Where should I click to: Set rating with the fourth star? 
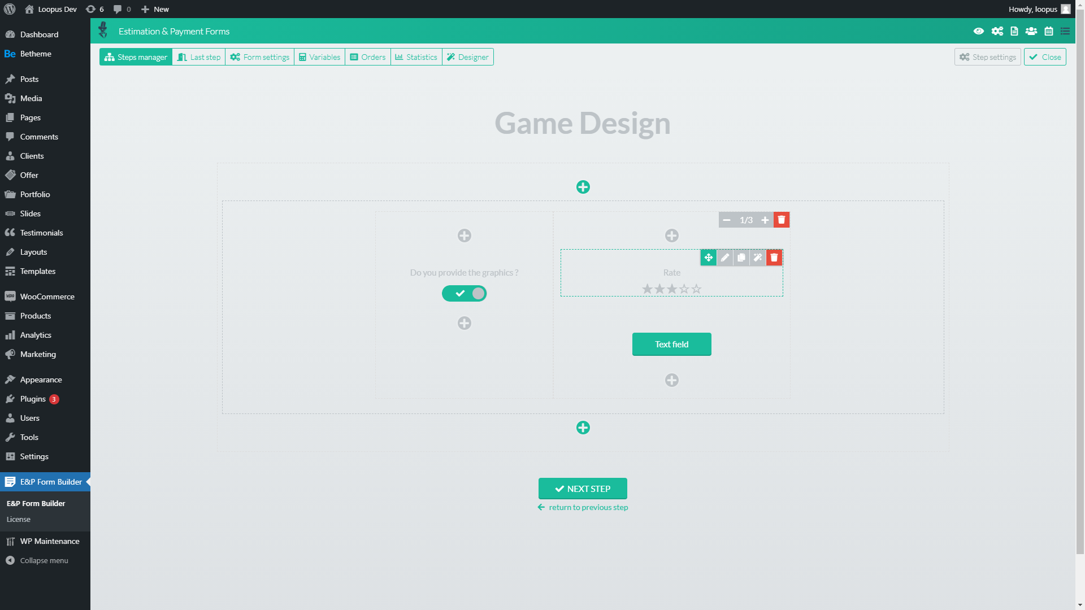click(684, 289)
